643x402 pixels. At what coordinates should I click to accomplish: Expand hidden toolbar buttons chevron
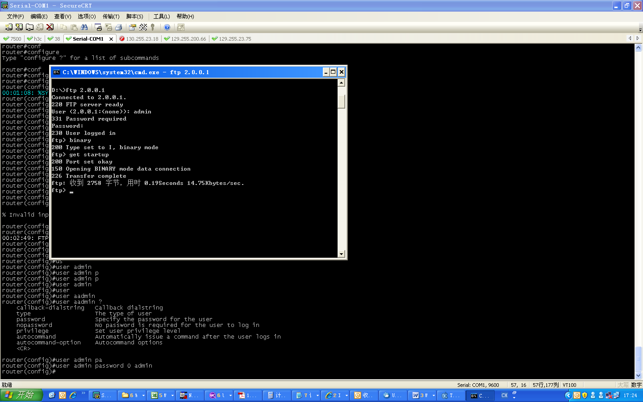click(x=640, y=29)
